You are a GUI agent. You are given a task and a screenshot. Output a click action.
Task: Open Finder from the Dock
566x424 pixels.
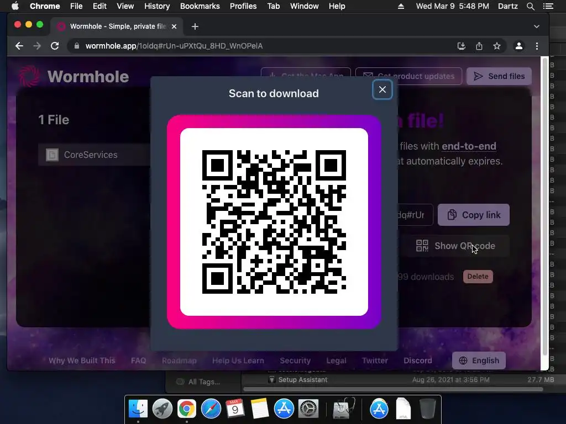(138, 409)
